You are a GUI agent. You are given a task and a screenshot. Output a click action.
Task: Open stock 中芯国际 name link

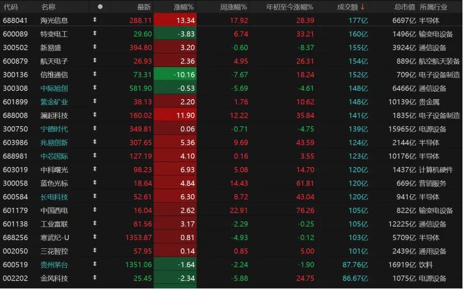point(54,156)
